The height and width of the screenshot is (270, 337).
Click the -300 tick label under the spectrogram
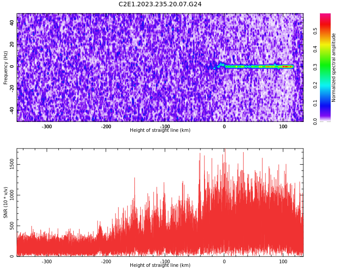click(46, 126)
